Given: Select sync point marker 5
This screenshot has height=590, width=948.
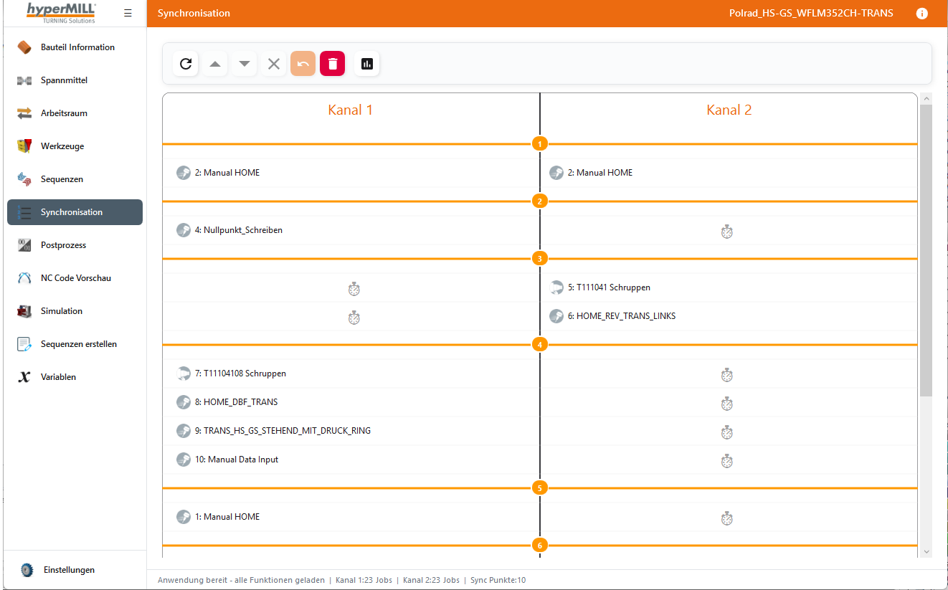Looking at the screenshot, I should point(540,488).
